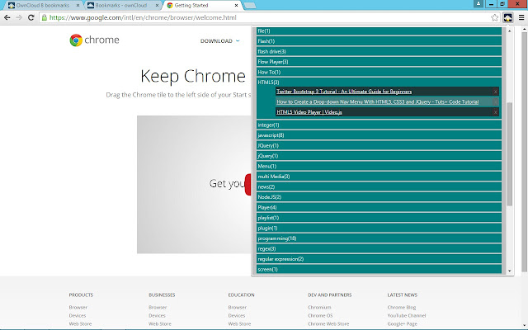Open a new tab
Screen dimensions: 528x330
click(x=249, y=6)
